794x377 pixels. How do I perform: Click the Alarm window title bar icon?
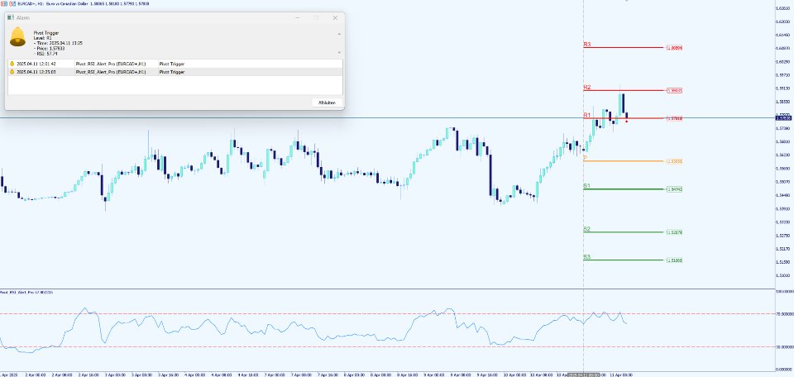click(11, 17)
